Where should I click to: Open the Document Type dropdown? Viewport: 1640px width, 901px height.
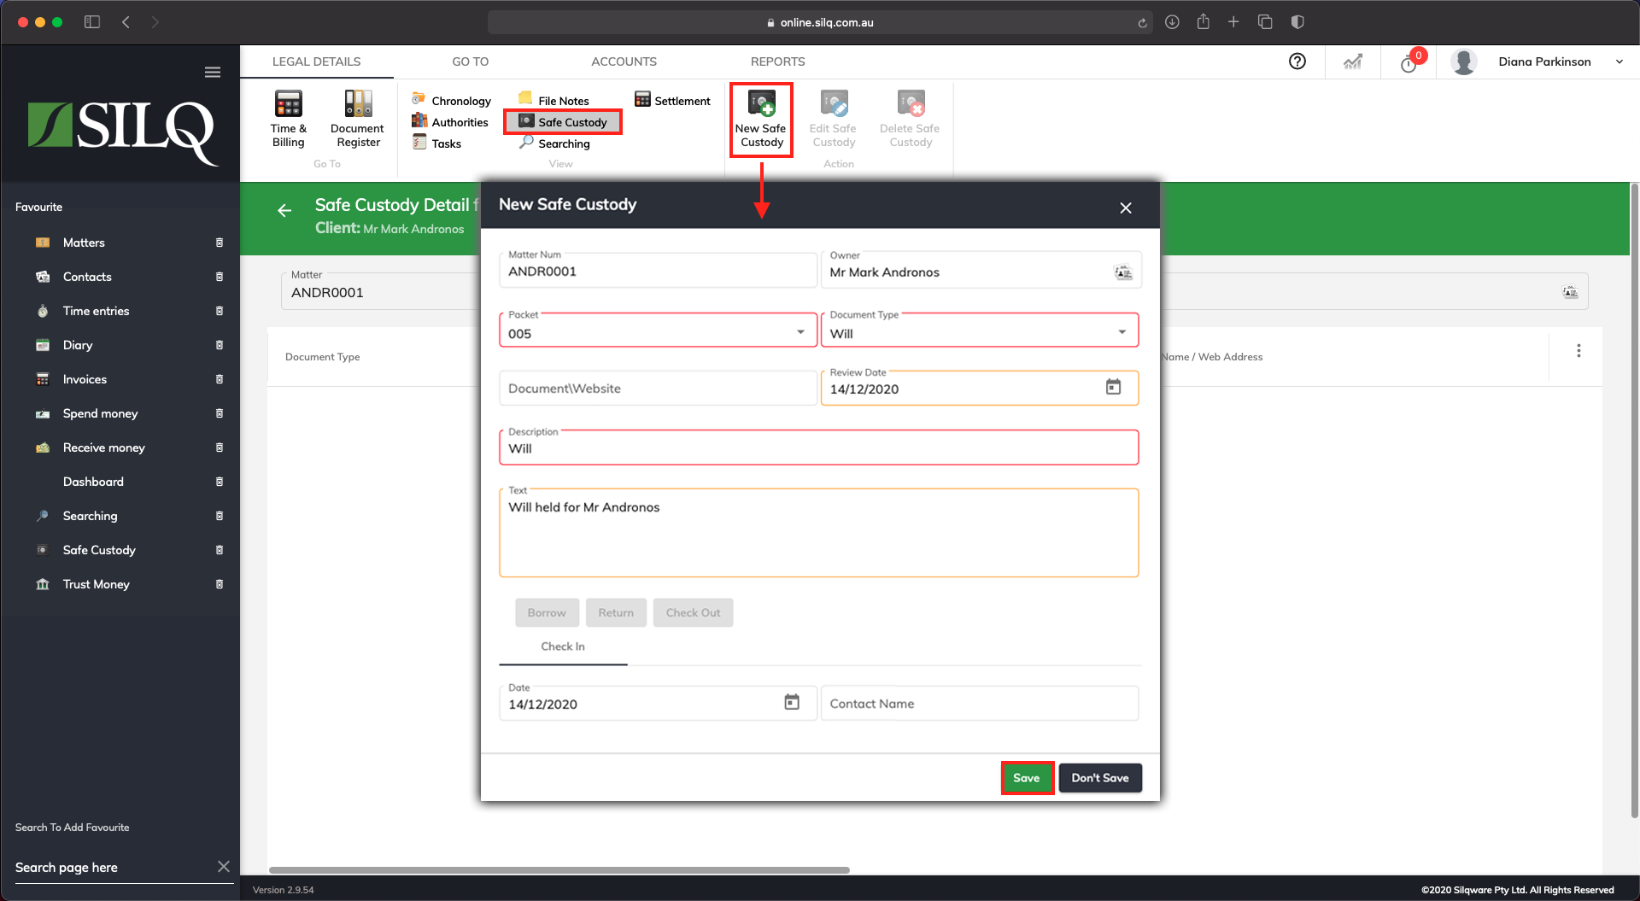[1122, 331]
